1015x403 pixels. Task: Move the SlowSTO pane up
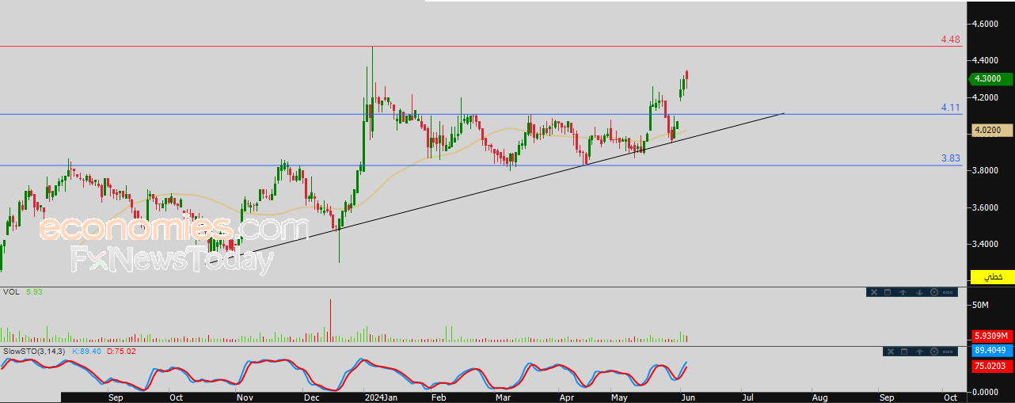(919, 352)
